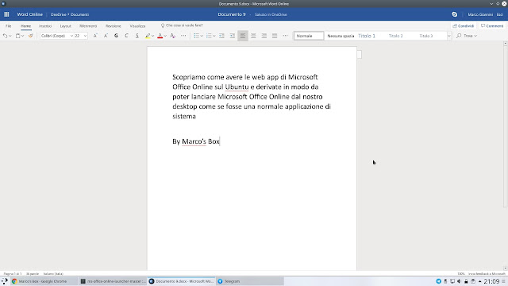Click the word count in status bar
The width and height of the screenshot is (508, 286).
tap(33, 273)
